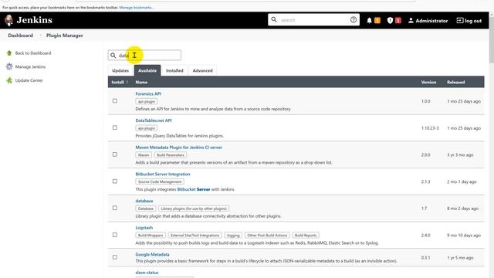Check the Logstash plugin checkbox

tap(115, 235)
